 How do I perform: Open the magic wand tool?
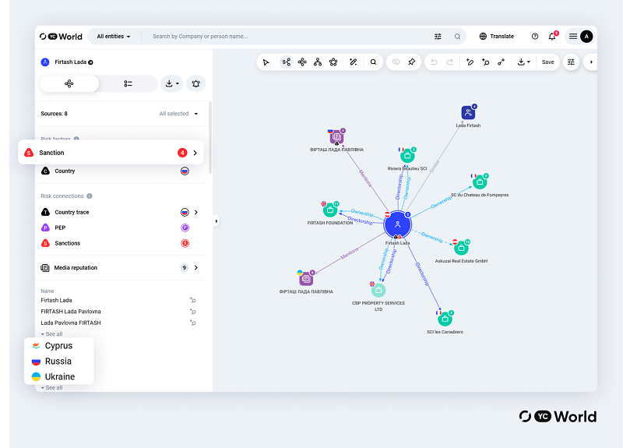click(353, 62)
